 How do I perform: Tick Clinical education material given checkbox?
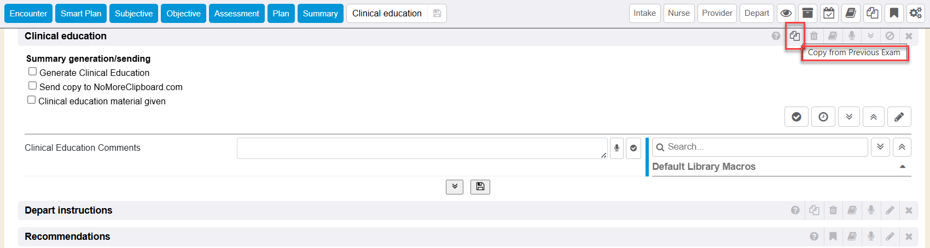(x=32, y=100)
